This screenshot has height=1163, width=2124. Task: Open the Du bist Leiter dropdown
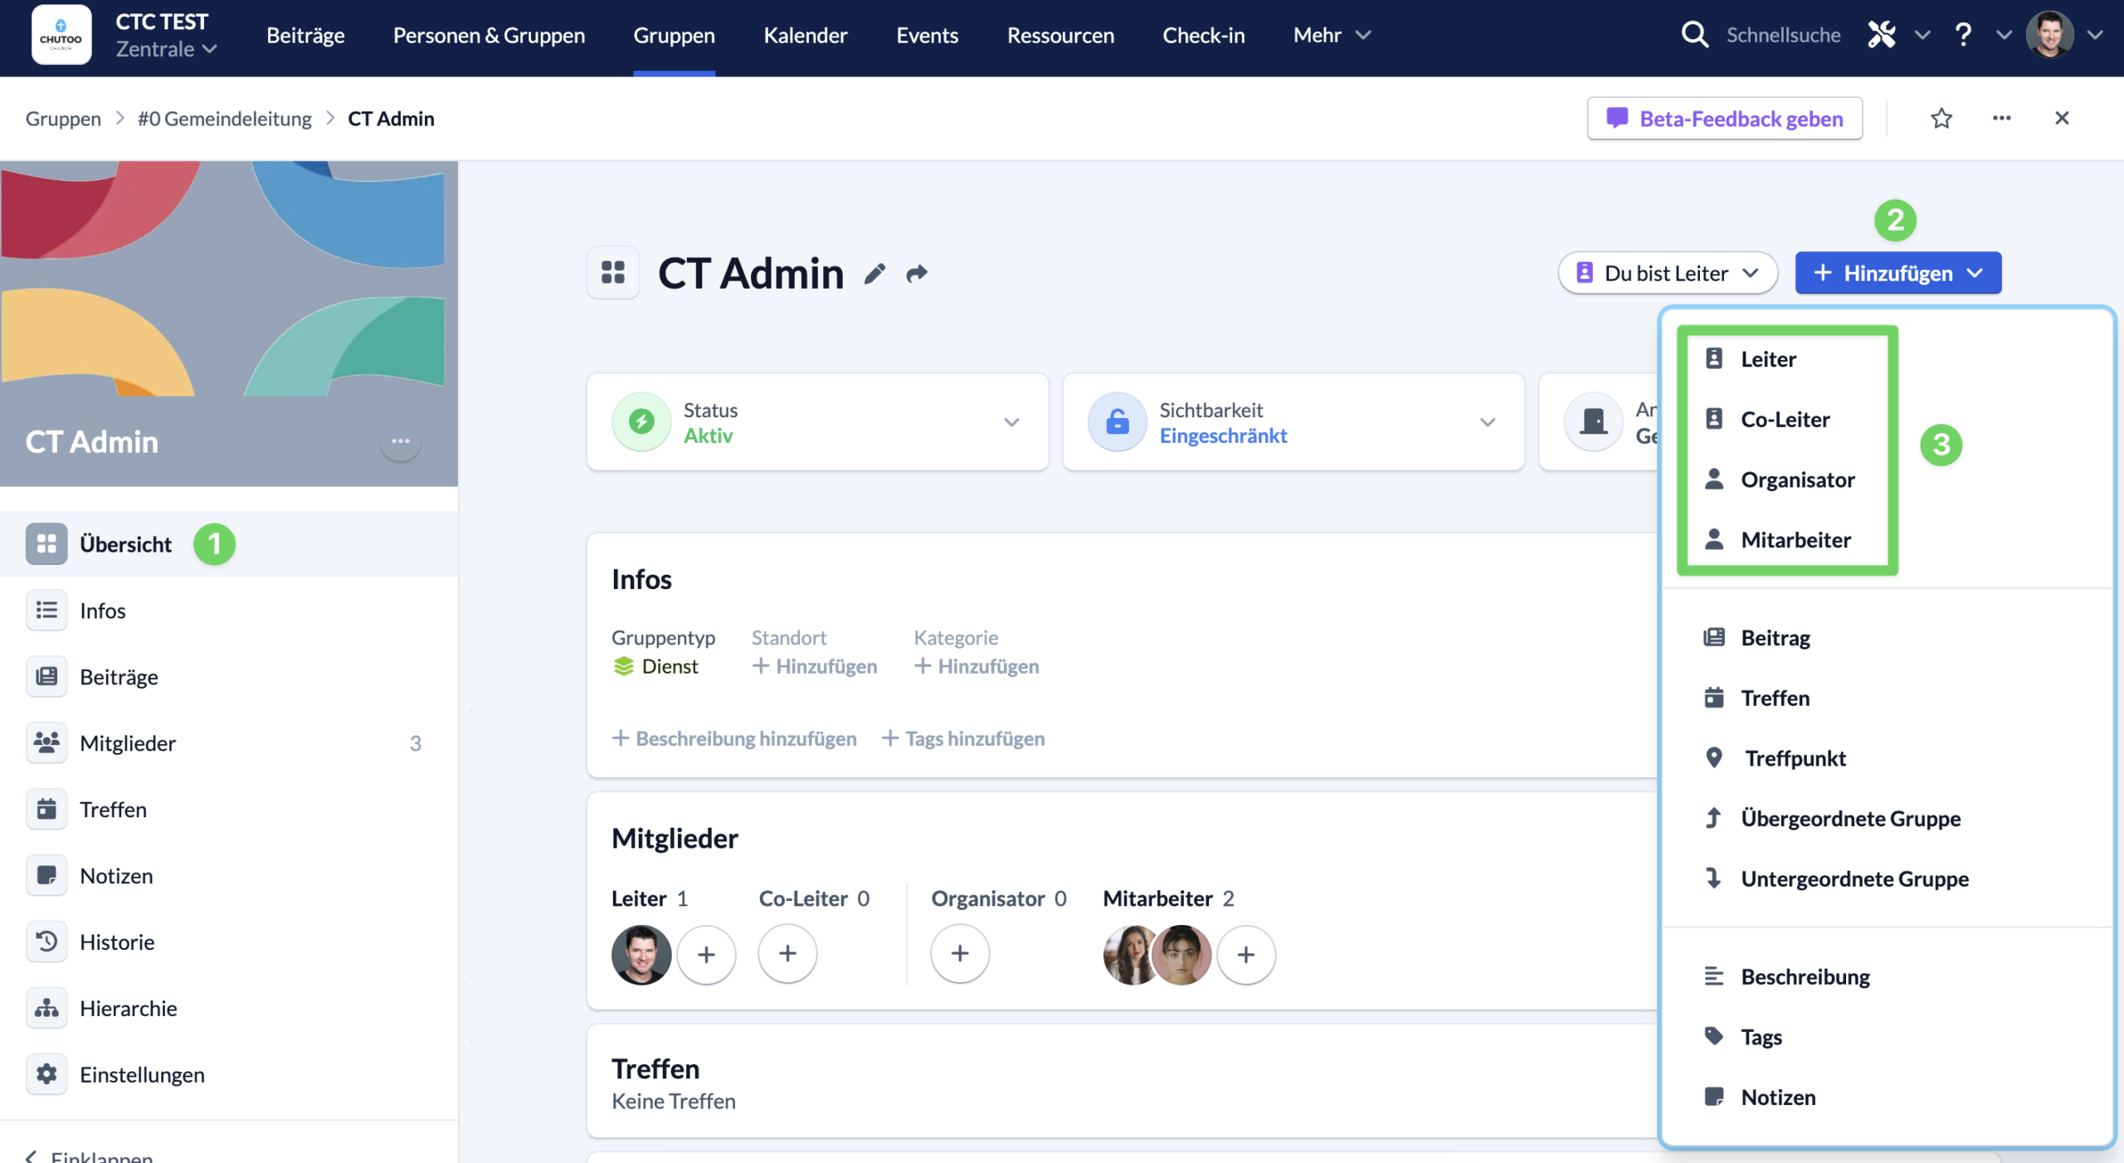(x=1668, y=273)
